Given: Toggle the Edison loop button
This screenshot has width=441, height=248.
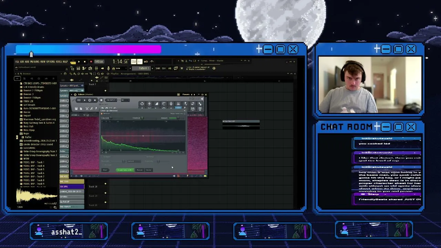Looking at the screenshot, I should tap(79, 100).
